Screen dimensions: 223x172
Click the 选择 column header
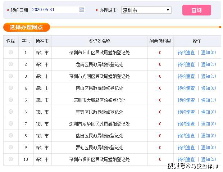tap(11, 41)
